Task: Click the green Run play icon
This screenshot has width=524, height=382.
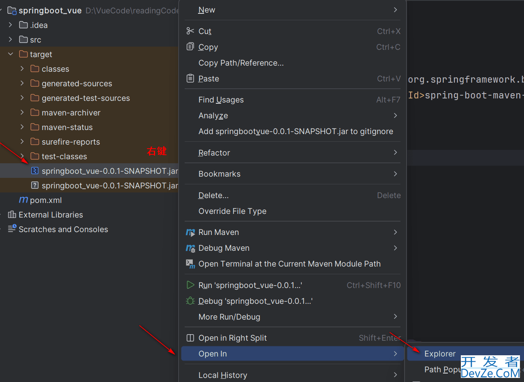Action: [190, 285]
